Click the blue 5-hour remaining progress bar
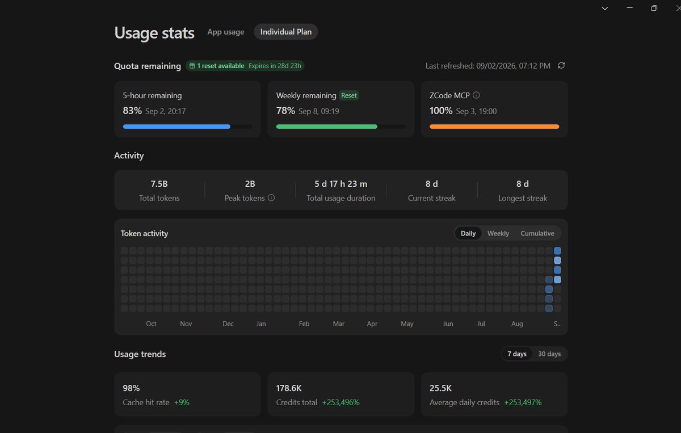 [x=188, y=127]
